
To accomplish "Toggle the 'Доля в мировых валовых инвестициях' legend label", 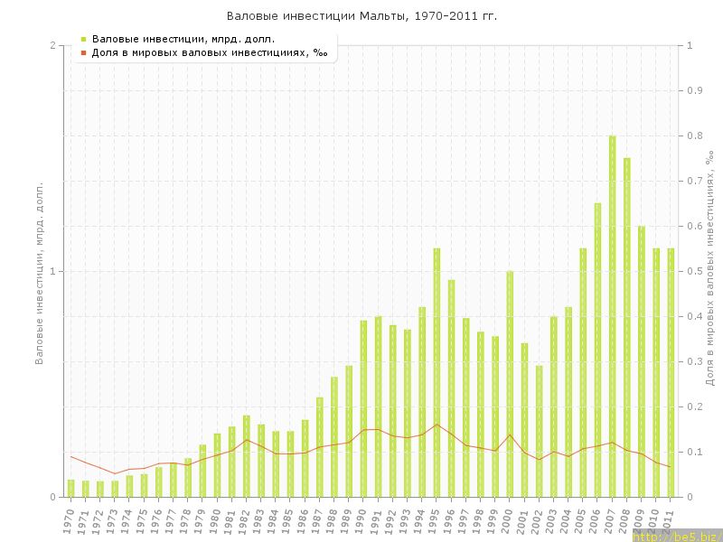I will (x=209, y=52).
